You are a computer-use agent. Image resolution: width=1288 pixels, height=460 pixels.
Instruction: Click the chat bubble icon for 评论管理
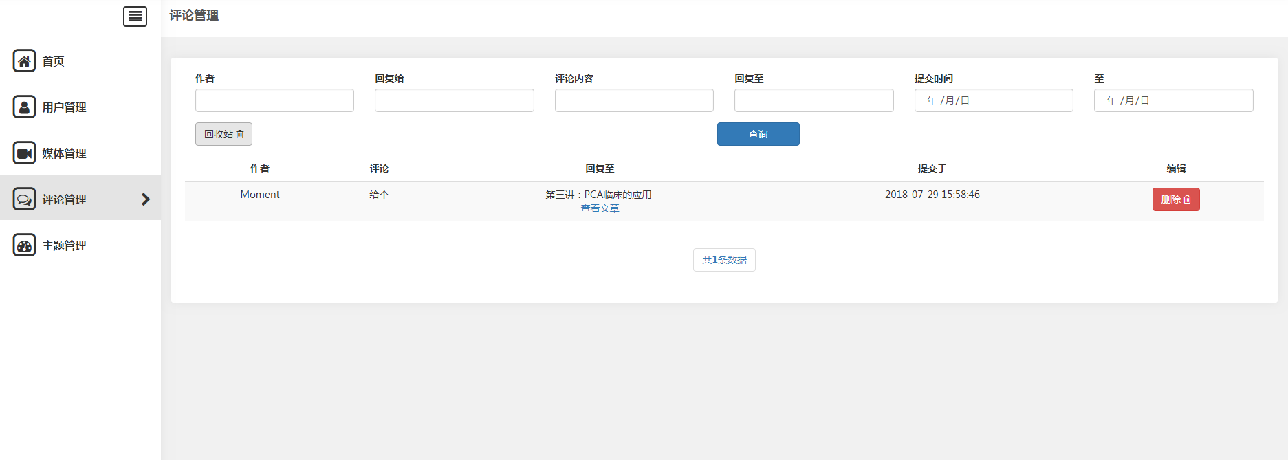pos(24,199)
